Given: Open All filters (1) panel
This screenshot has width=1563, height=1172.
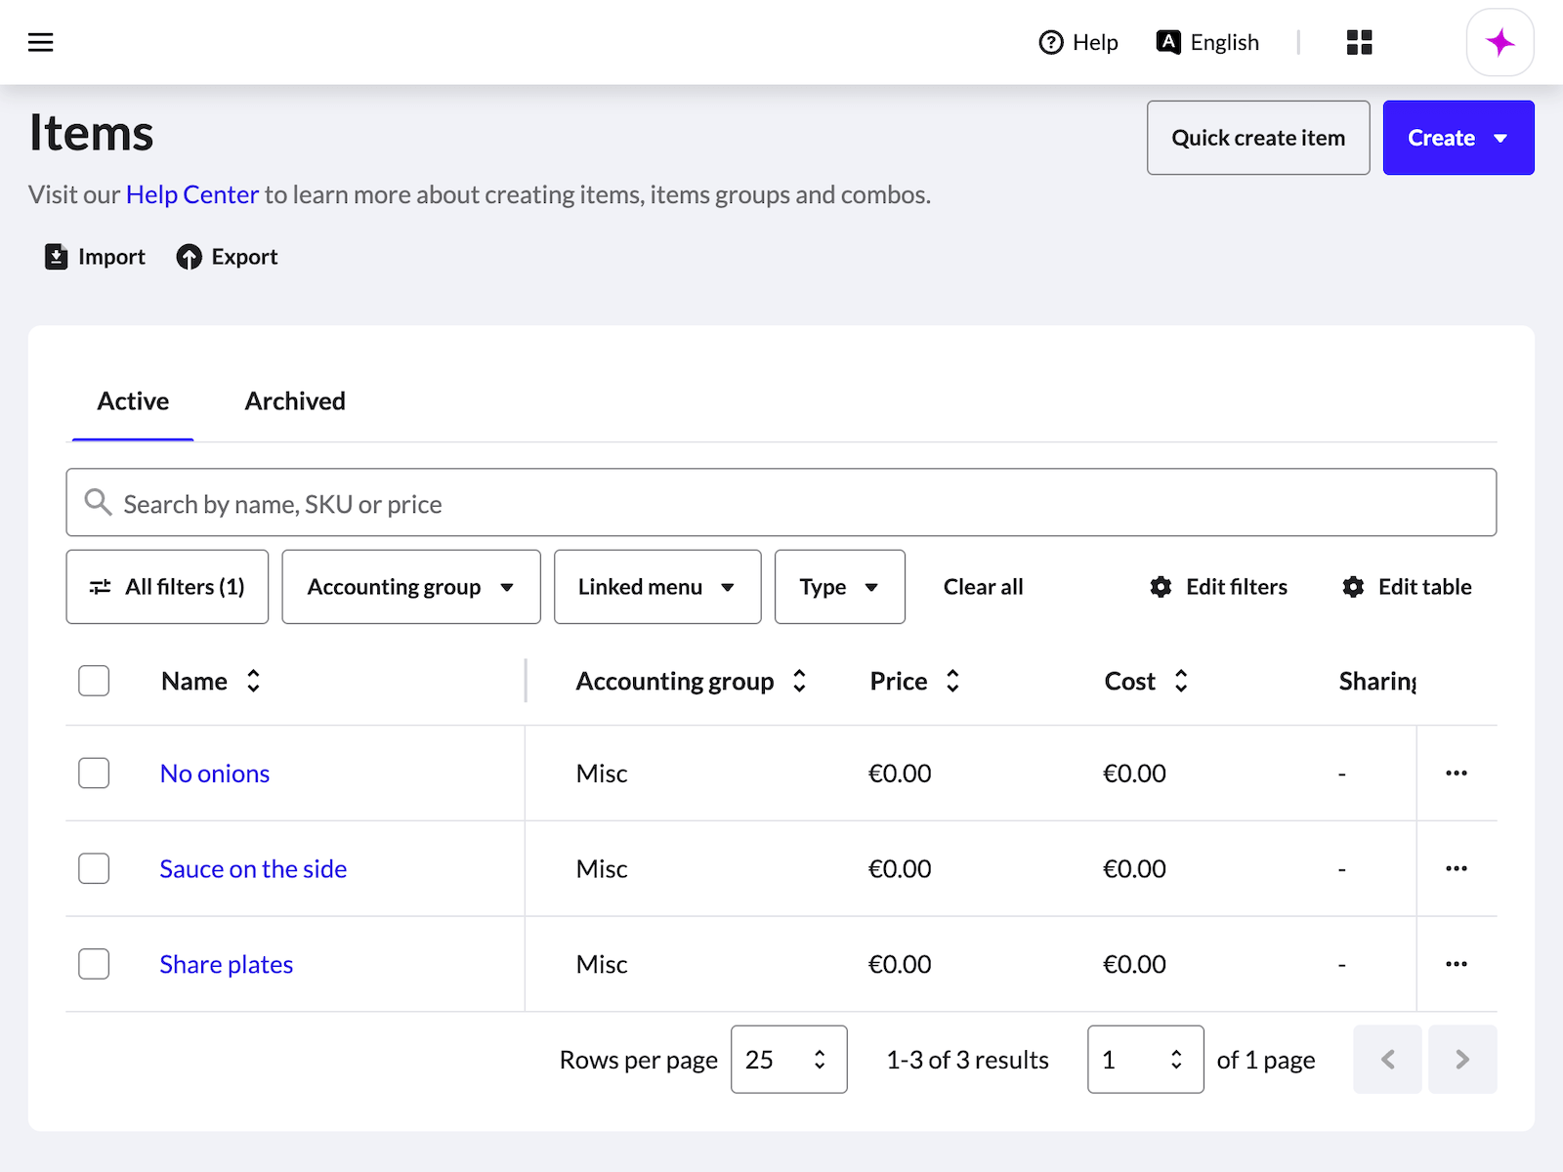Looking at the screenshot, I should (167, 587).
